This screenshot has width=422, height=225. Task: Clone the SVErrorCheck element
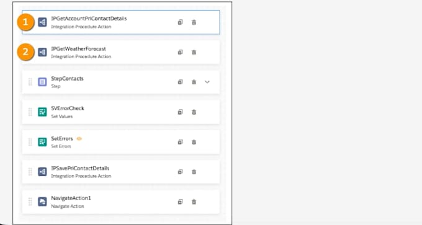tap(181, 112)
